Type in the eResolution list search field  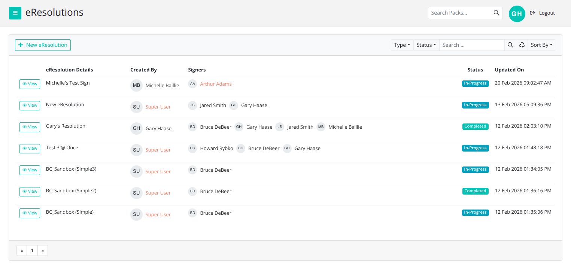point(472,45)
